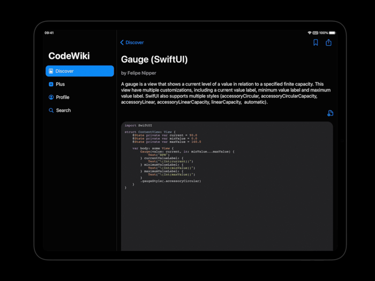Click the Discover sidebar icon

51,71
